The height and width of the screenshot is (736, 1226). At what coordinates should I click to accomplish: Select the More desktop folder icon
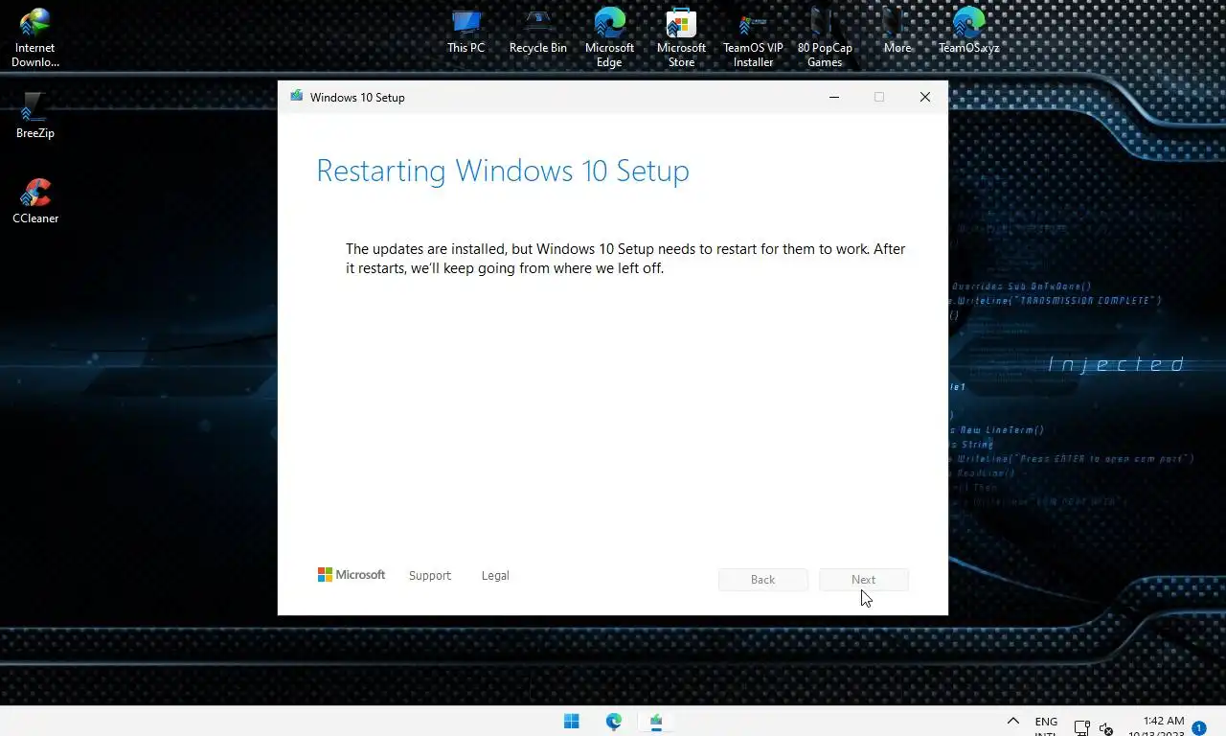897,31
